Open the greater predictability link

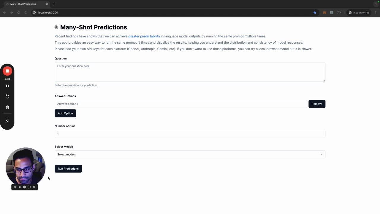click(144, 36)
